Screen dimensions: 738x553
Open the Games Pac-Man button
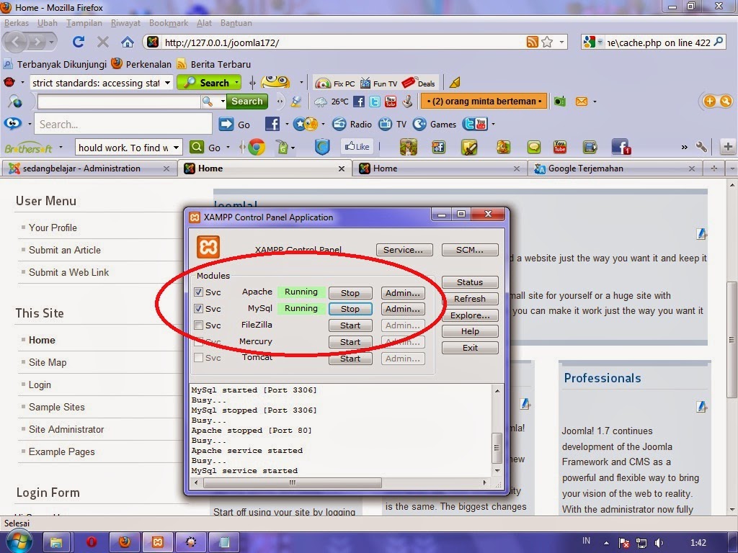tap(435, 124)
